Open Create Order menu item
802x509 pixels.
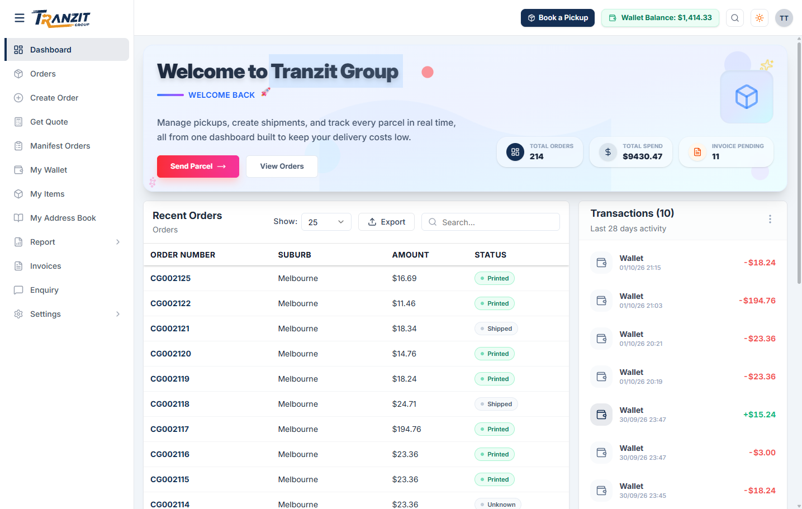coord(67,98)
